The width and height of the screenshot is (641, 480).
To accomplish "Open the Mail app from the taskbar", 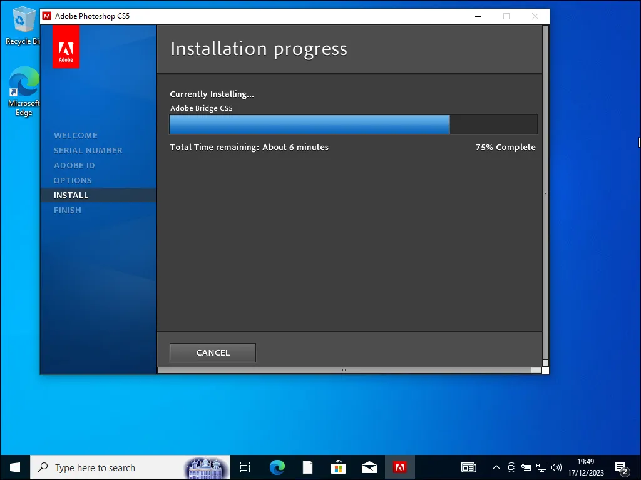I will pos(369,467).
